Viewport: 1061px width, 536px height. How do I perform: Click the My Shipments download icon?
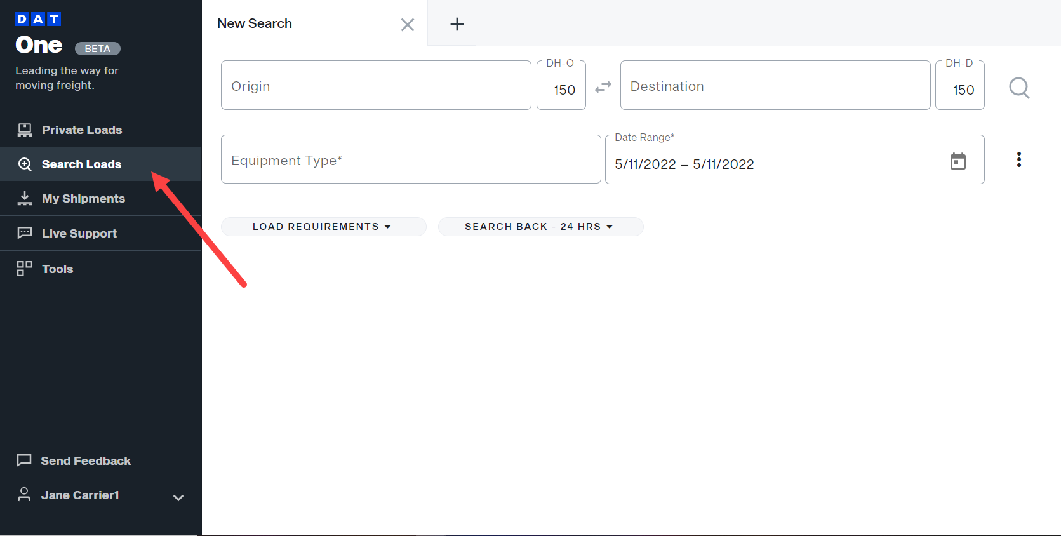click(25, 199)
